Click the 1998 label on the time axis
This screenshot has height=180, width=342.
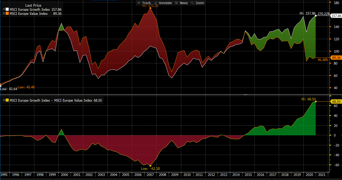click(x=40, y=175)
